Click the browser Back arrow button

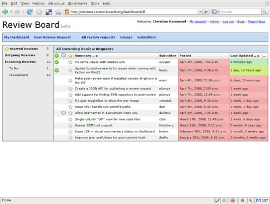(5, 12)
